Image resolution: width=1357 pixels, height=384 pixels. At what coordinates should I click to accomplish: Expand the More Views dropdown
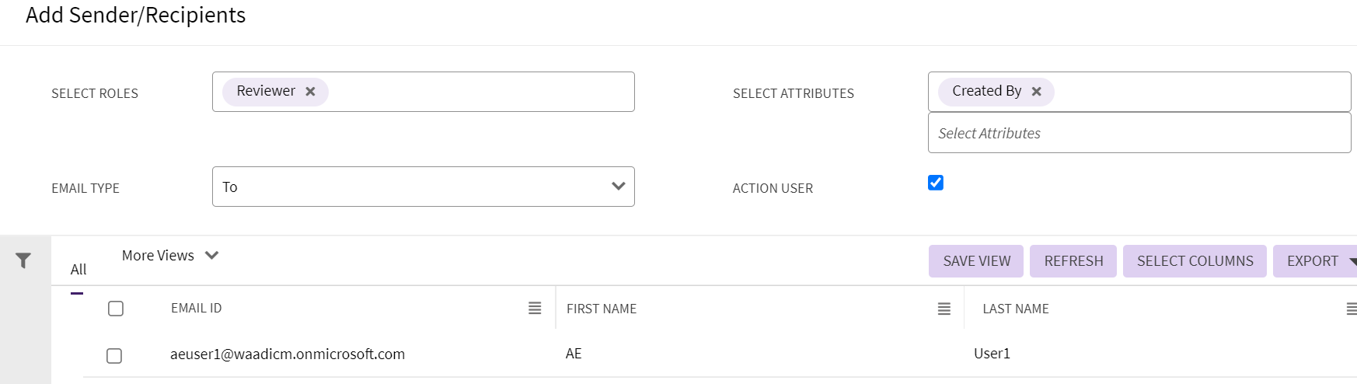pos(170,256)
